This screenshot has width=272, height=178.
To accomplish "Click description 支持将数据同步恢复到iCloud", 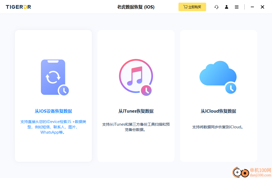I will click(218, 127).
